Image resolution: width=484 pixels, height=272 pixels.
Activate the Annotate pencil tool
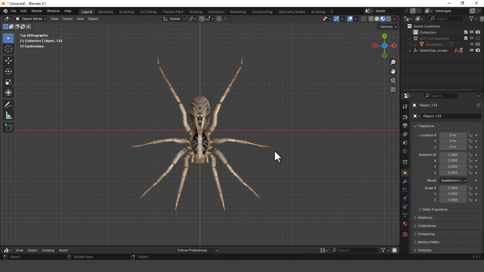tap(8, 105)
